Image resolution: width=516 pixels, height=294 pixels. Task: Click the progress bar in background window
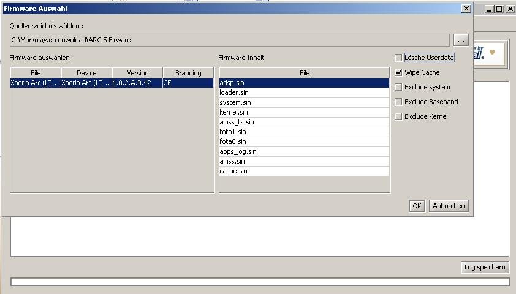[260, 282]
